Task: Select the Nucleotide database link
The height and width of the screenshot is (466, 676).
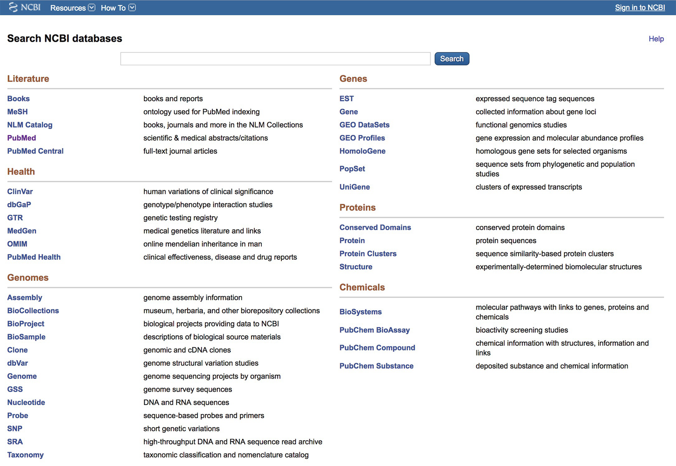Action: pos(26,403)
